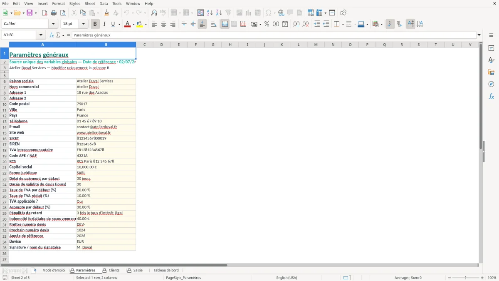This screenshot has width=499, height=281.
Task: Click zoom out minus button
Action: (450, 278)
